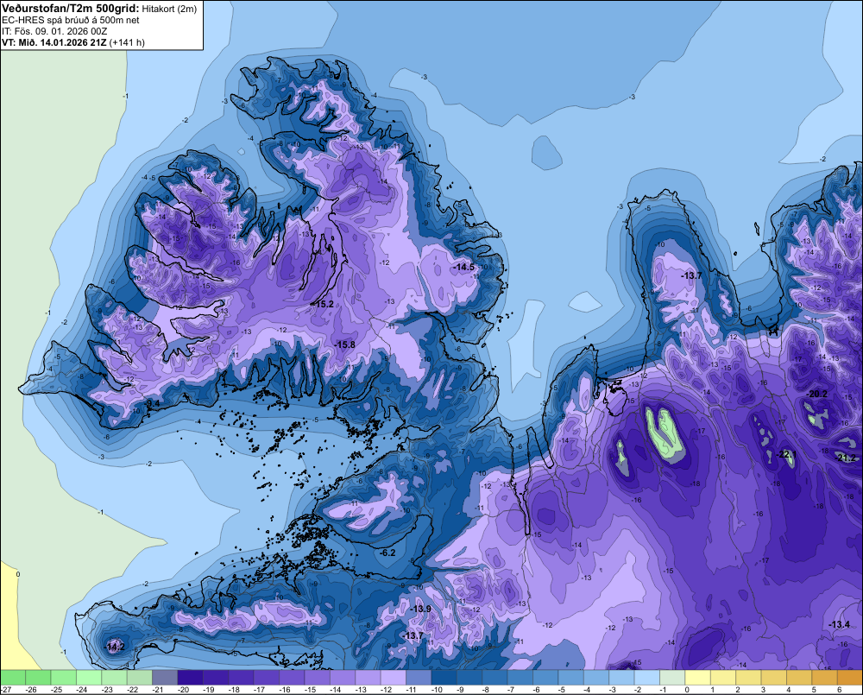Select the legend color box between -11 and -10
Screen dimensions: 863x695
tap(419, 677)
